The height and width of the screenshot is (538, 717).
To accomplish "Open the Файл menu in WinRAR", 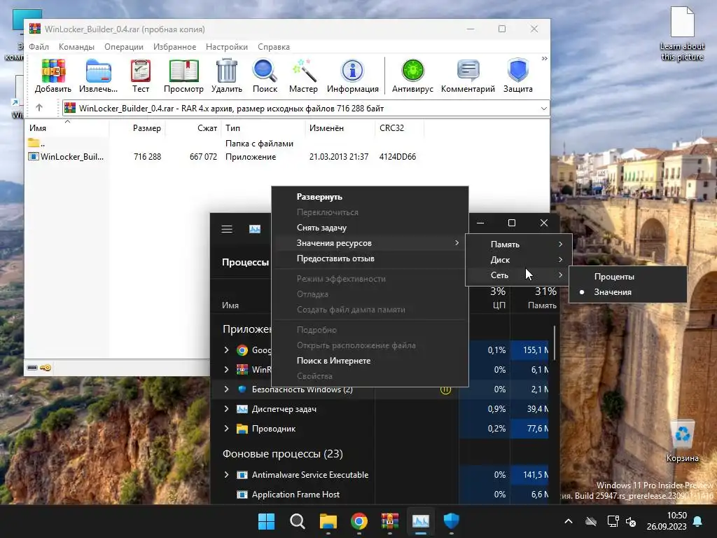I will 39,47.
